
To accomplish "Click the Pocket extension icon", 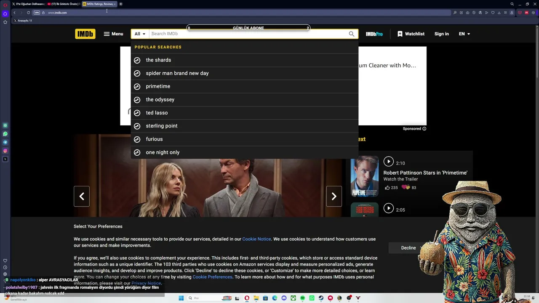I will (520, 13).
